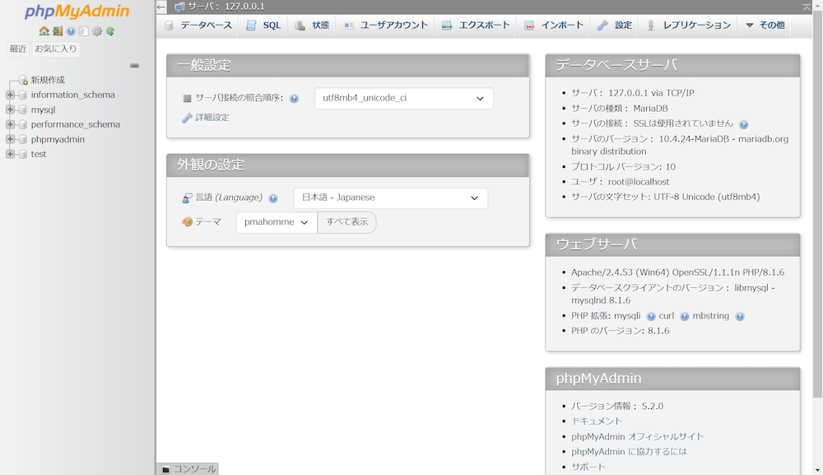Open the サポート link

tap(588, 467)
